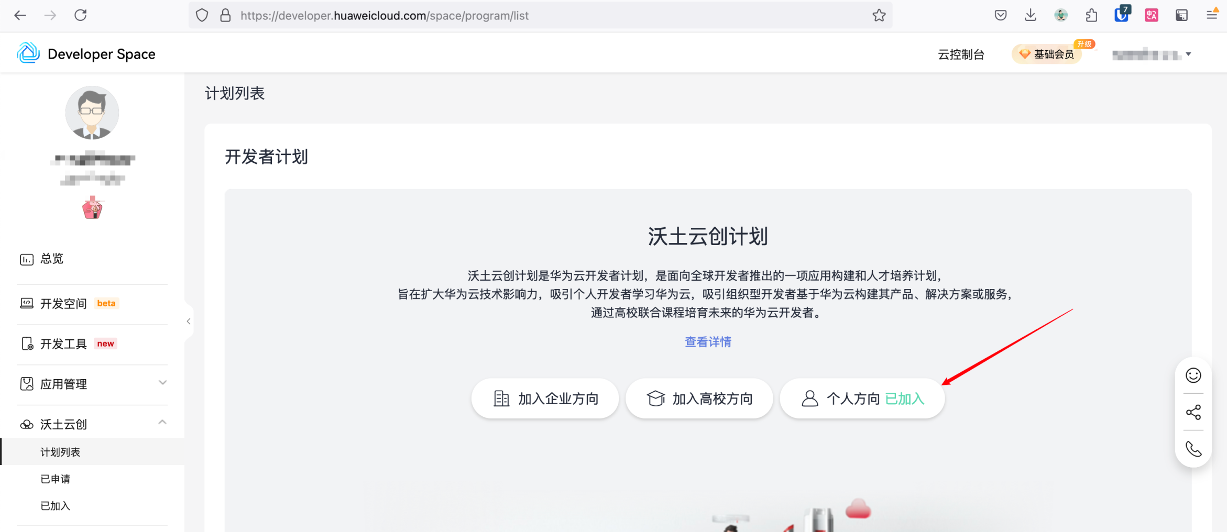Open 开发空间 beta in the sidebar
The image size is (1227, 532).
click(64, 304)
